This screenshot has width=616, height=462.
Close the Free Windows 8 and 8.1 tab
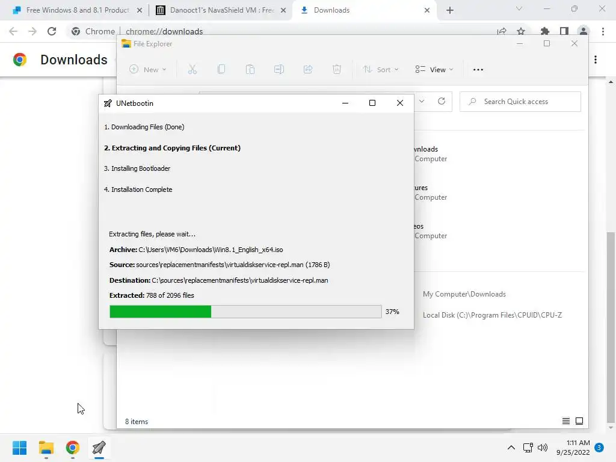140,11
